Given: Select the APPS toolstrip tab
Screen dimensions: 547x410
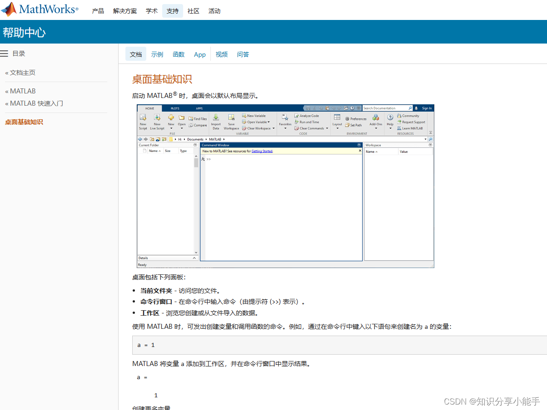Looking at the screenshot, I should (x=199, y=108).
